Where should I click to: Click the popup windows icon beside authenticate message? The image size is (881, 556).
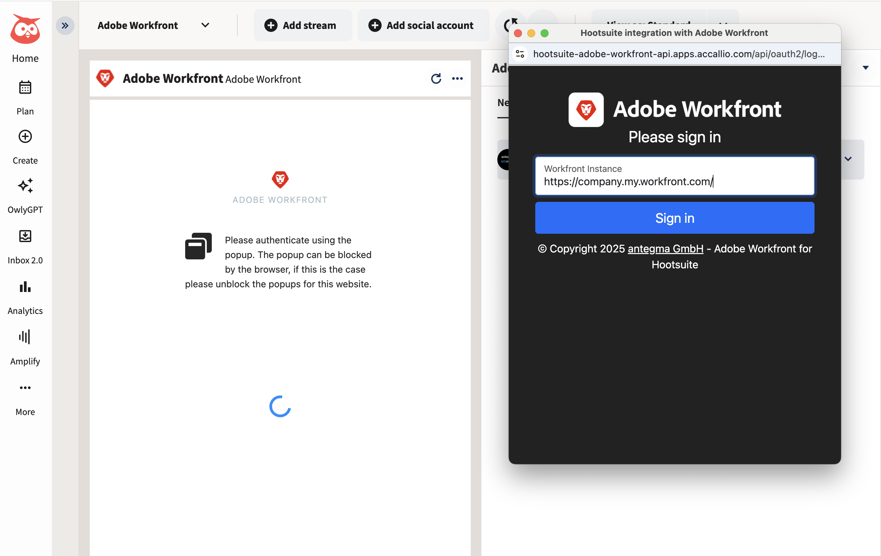pyautogui.click(x=198, y=246)
